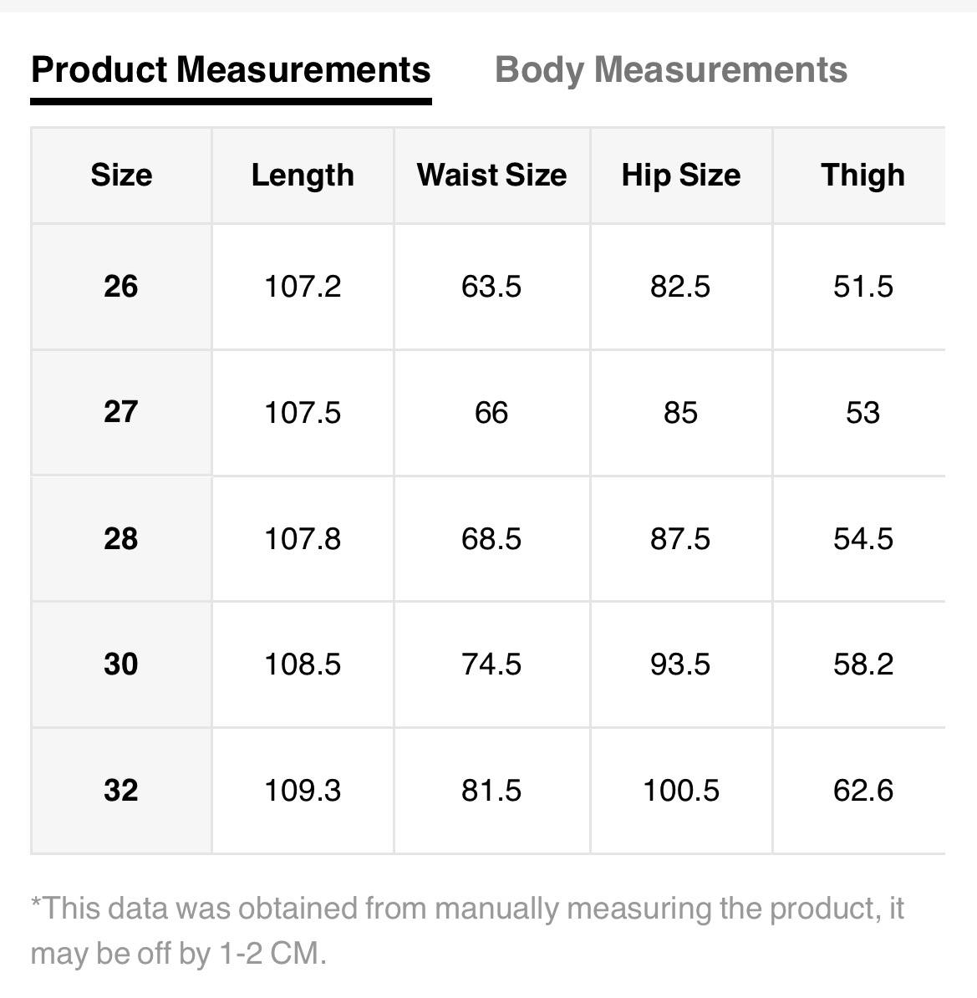Select the size 27 row label
The image size is (977, 998).
pos(121,412)
